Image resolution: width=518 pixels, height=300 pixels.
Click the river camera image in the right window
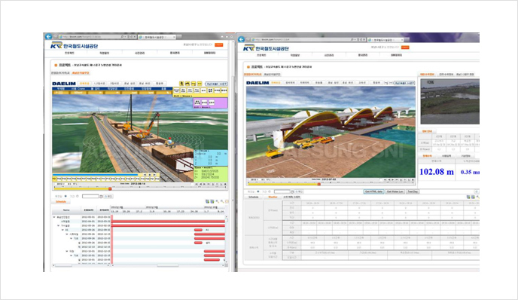click(x=450, y=101)
